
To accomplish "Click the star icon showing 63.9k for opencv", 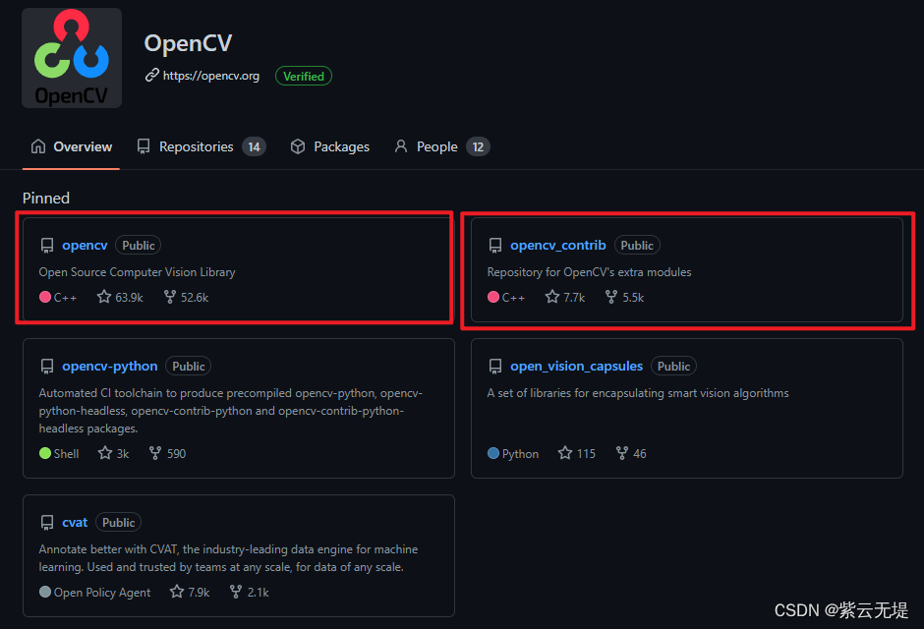I will [x=104, y=296].
